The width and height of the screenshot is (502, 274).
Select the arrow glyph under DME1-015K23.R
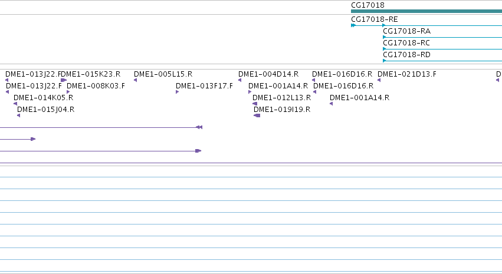pyautogui.click(x=64, y=80)
